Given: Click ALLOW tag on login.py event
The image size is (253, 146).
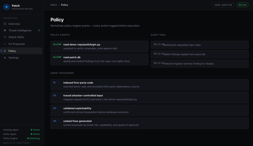Looking at the screenshot, I should tap(57, 44).
